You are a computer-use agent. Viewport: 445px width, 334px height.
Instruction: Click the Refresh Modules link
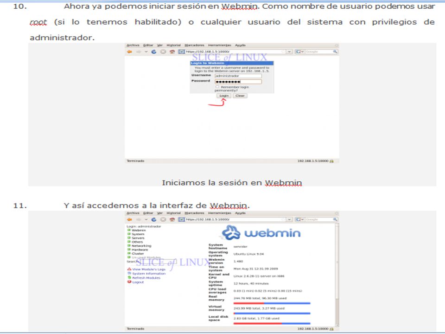[x=146, y=278]
